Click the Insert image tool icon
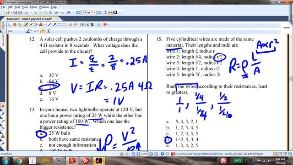Viewport: 293px width, 165px height. click(x=98, y=24)
